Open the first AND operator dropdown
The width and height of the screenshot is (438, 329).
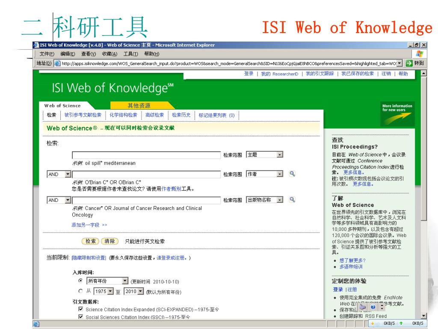[59, 174]
